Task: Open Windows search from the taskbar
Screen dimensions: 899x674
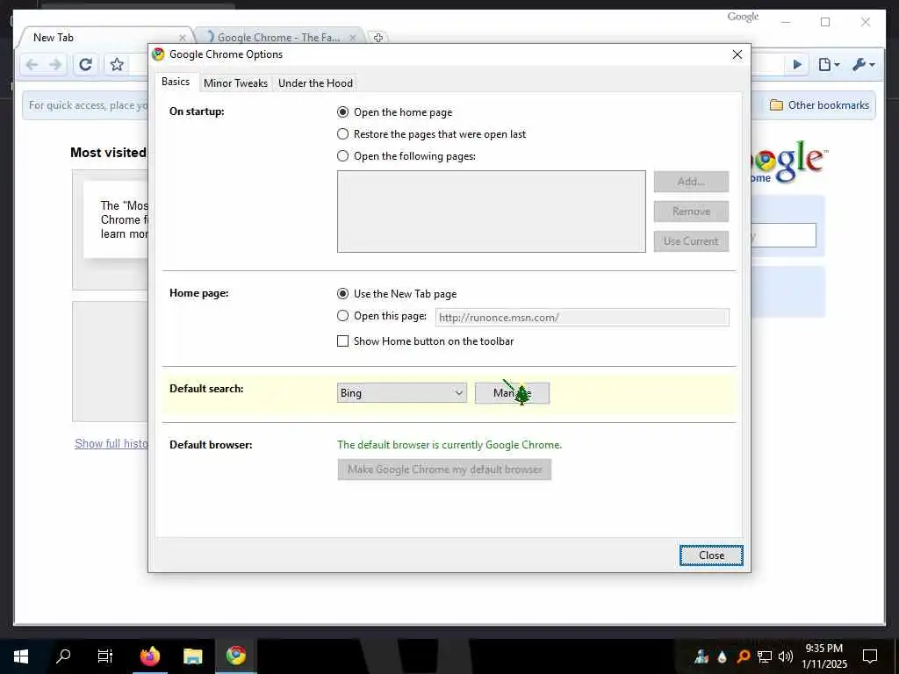Action: (x=63, y=656)
